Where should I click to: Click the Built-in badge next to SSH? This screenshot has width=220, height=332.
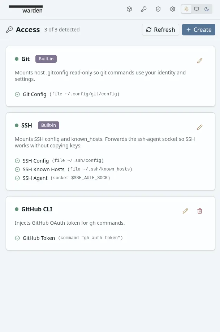(48, 125)
